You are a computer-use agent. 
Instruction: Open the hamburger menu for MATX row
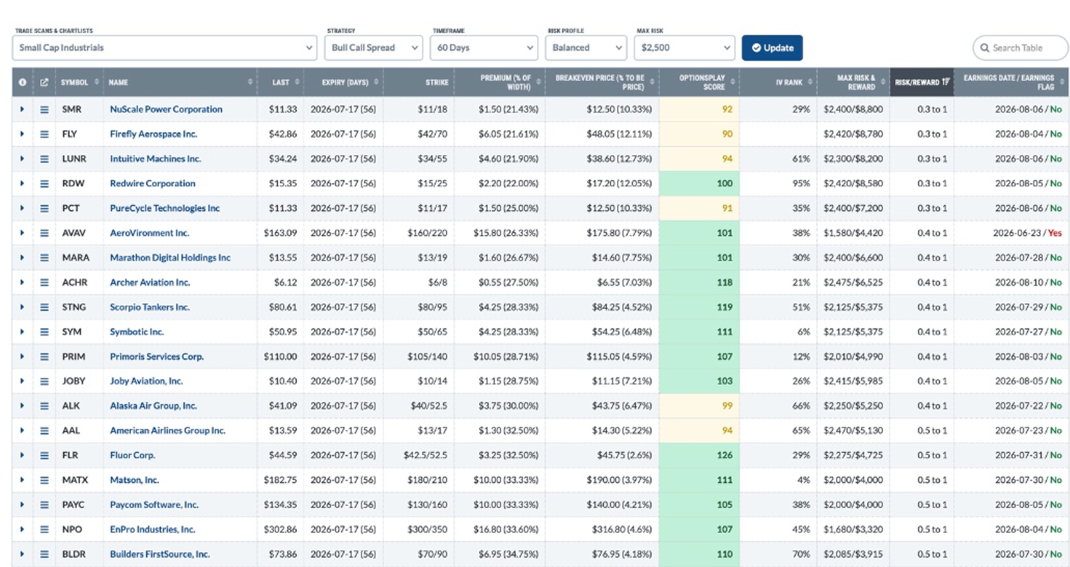(44, 480)
